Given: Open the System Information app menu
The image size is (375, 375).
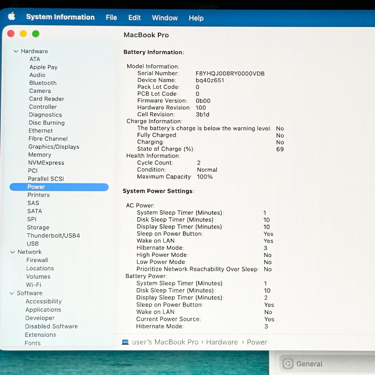Looking at the screenshot, I should pyautogui.click(x=60, y=17).
